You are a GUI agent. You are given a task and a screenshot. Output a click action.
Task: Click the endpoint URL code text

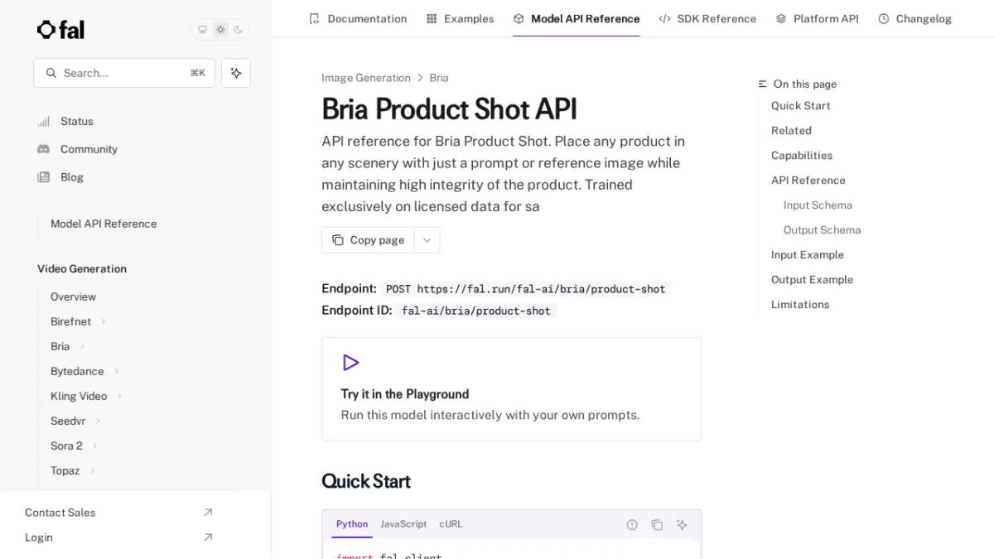(526, 289)
